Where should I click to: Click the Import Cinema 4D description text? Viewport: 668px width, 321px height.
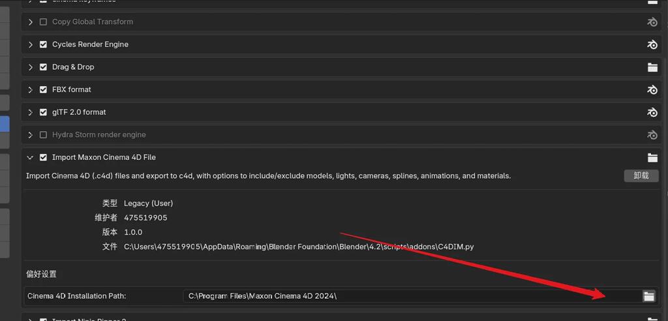[268, 176]
